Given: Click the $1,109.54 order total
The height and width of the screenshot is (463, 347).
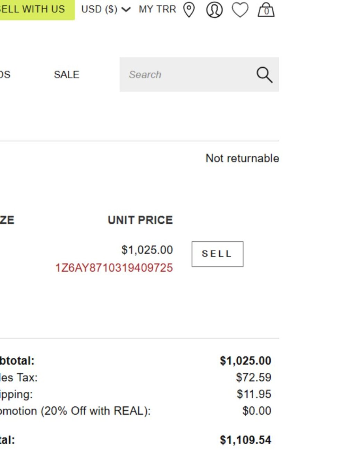Looking at the screenshot, I should pos(245,440).
